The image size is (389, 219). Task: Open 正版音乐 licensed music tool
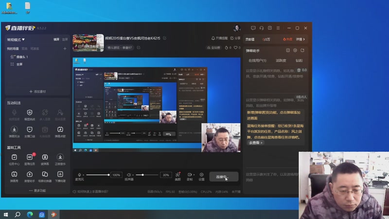[60, 160]
